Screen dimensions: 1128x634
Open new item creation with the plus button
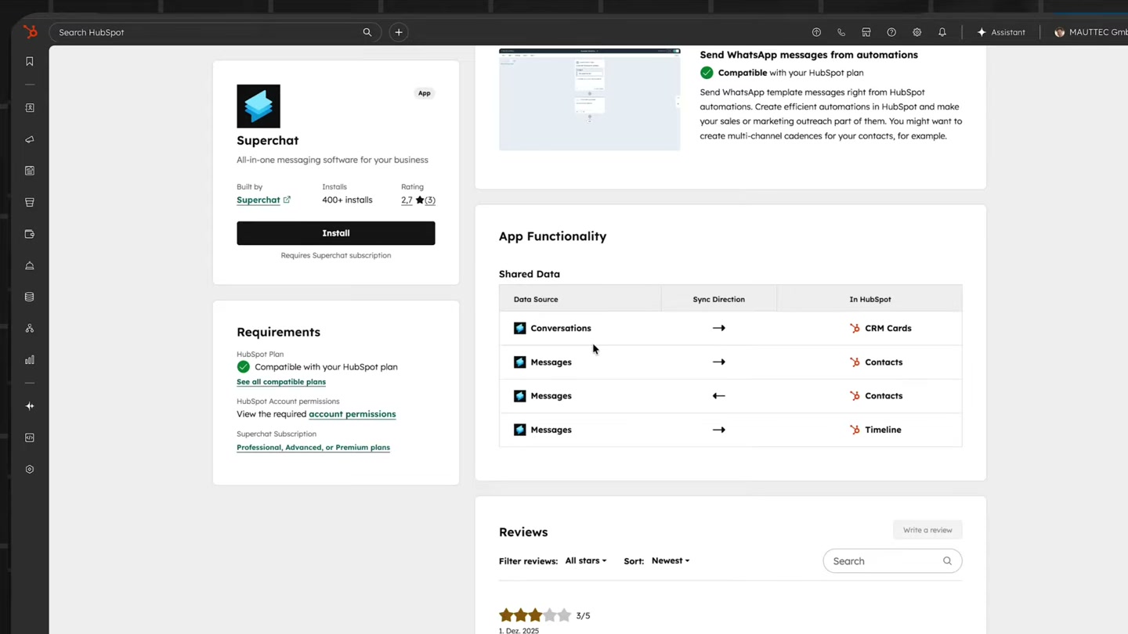pos(398,32)
